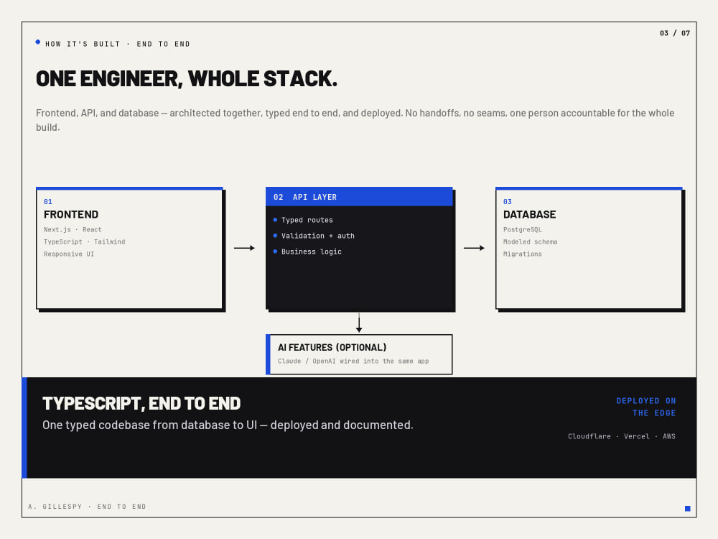The height and width of the screenshot is (539, 718).
Task: Click the "One typed codebase from database to UI" line
Action: 228,425
